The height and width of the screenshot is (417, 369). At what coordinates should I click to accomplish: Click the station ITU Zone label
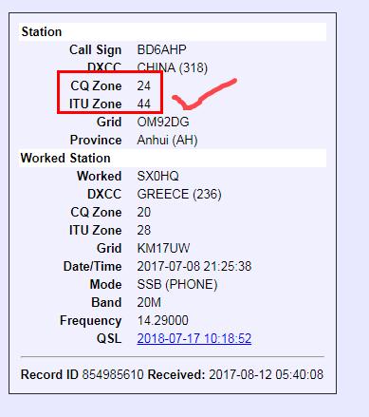tap(96, 104)
